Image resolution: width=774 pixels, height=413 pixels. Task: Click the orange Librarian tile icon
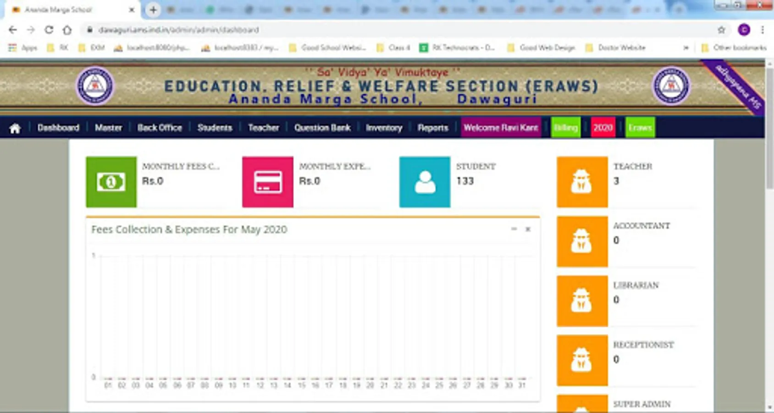[582, 301]
